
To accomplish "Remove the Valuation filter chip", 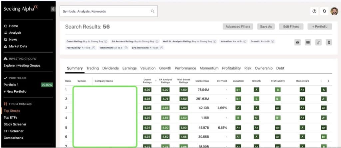I will (245, 41).
